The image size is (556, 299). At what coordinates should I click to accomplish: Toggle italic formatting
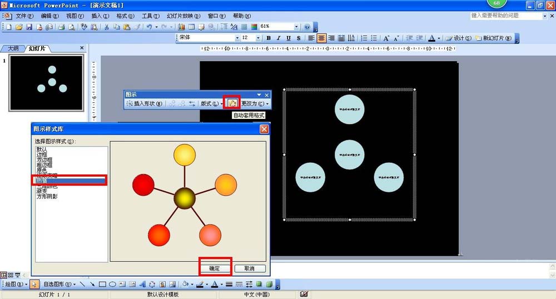click(x=279, y=38)
